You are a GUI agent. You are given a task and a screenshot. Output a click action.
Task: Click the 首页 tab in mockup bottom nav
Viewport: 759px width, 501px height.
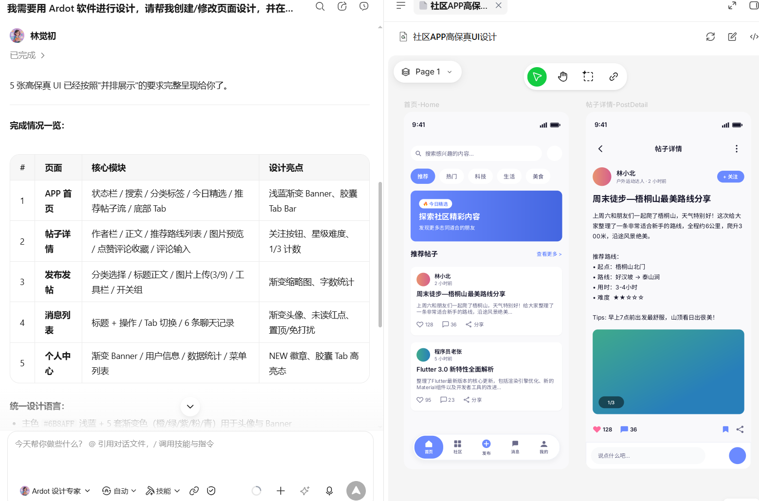pos(429,447)
